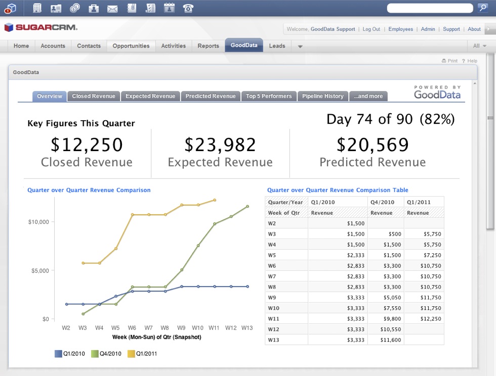The height and width of the screenshot is (376, 496).
Task: Open the Top 5 Performers tab
Action: pyautogui.click(x=269, y=96)
